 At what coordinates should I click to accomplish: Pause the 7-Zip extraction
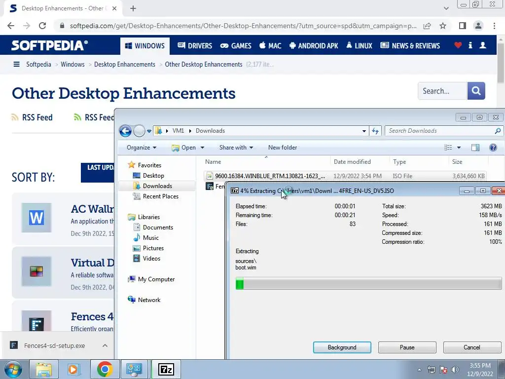pos(407,347)
